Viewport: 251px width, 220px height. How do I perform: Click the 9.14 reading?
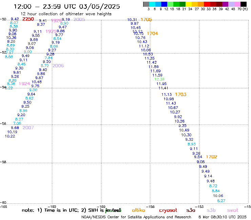coord(208,176)
